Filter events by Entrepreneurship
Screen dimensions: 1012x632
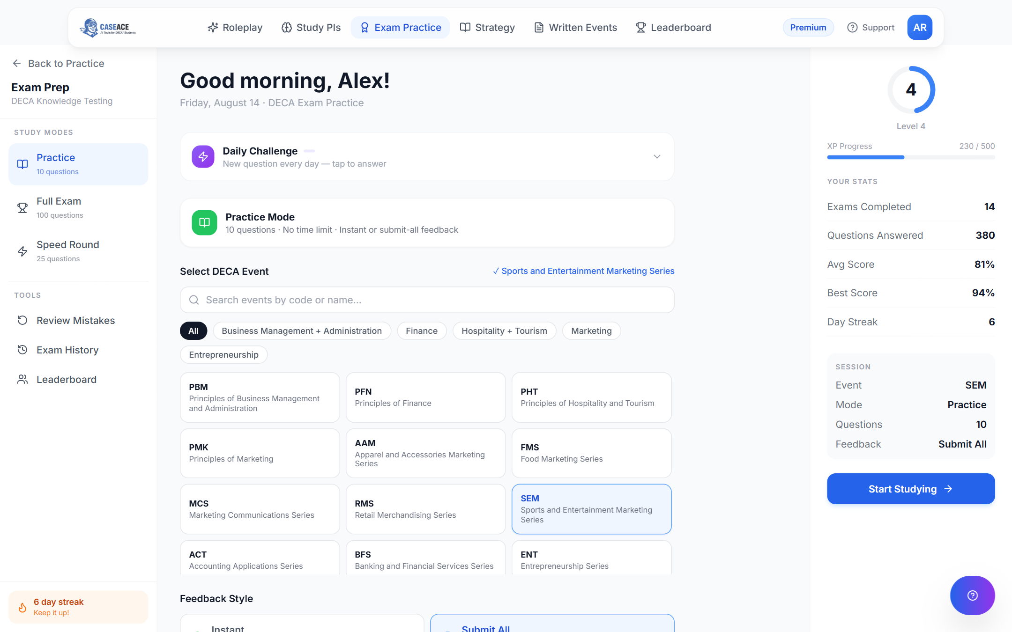point(223,355)
